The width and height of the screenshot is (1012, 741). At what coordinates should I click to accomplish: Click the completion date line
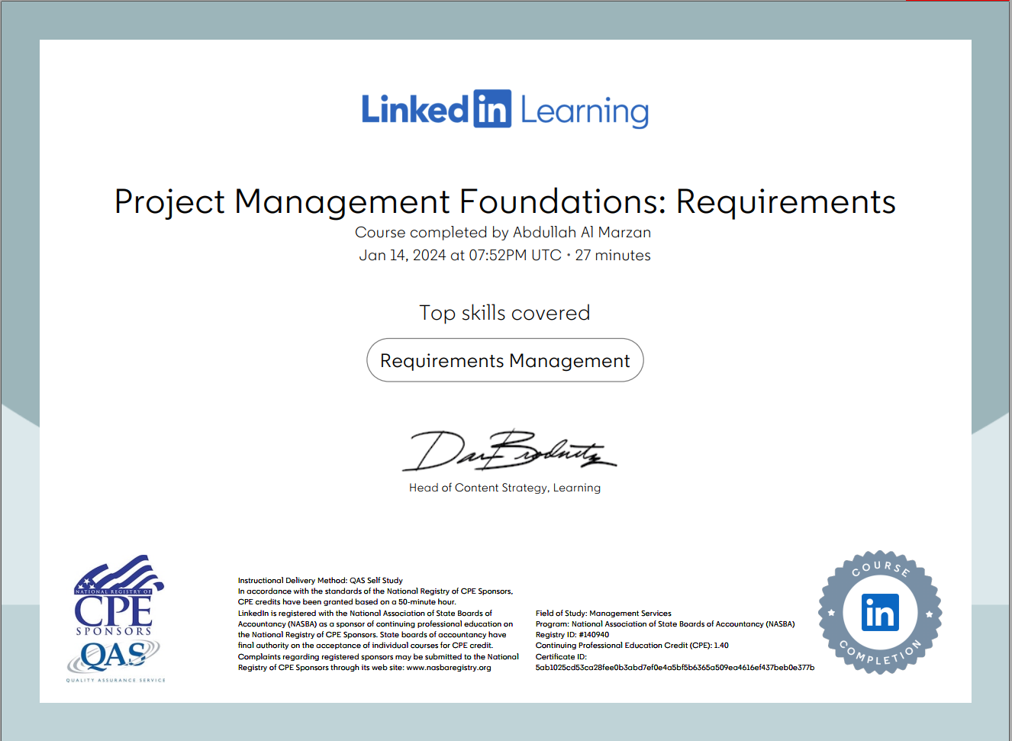click(x=504, y=255)
